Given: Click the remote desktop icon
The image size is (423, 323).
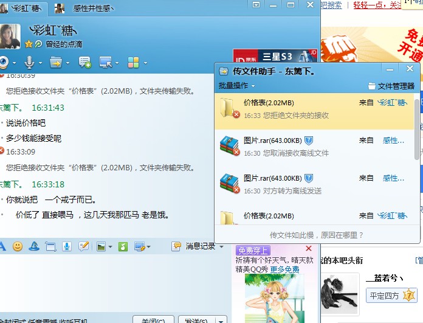Looking at the screenshot, I should click(106, 62).
